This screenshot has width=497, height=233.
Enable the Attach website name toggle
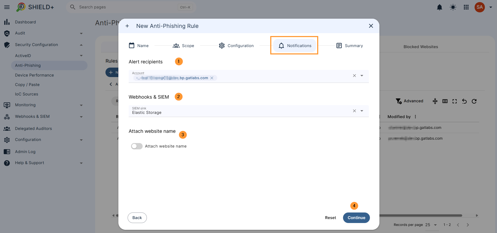[137, 146]
